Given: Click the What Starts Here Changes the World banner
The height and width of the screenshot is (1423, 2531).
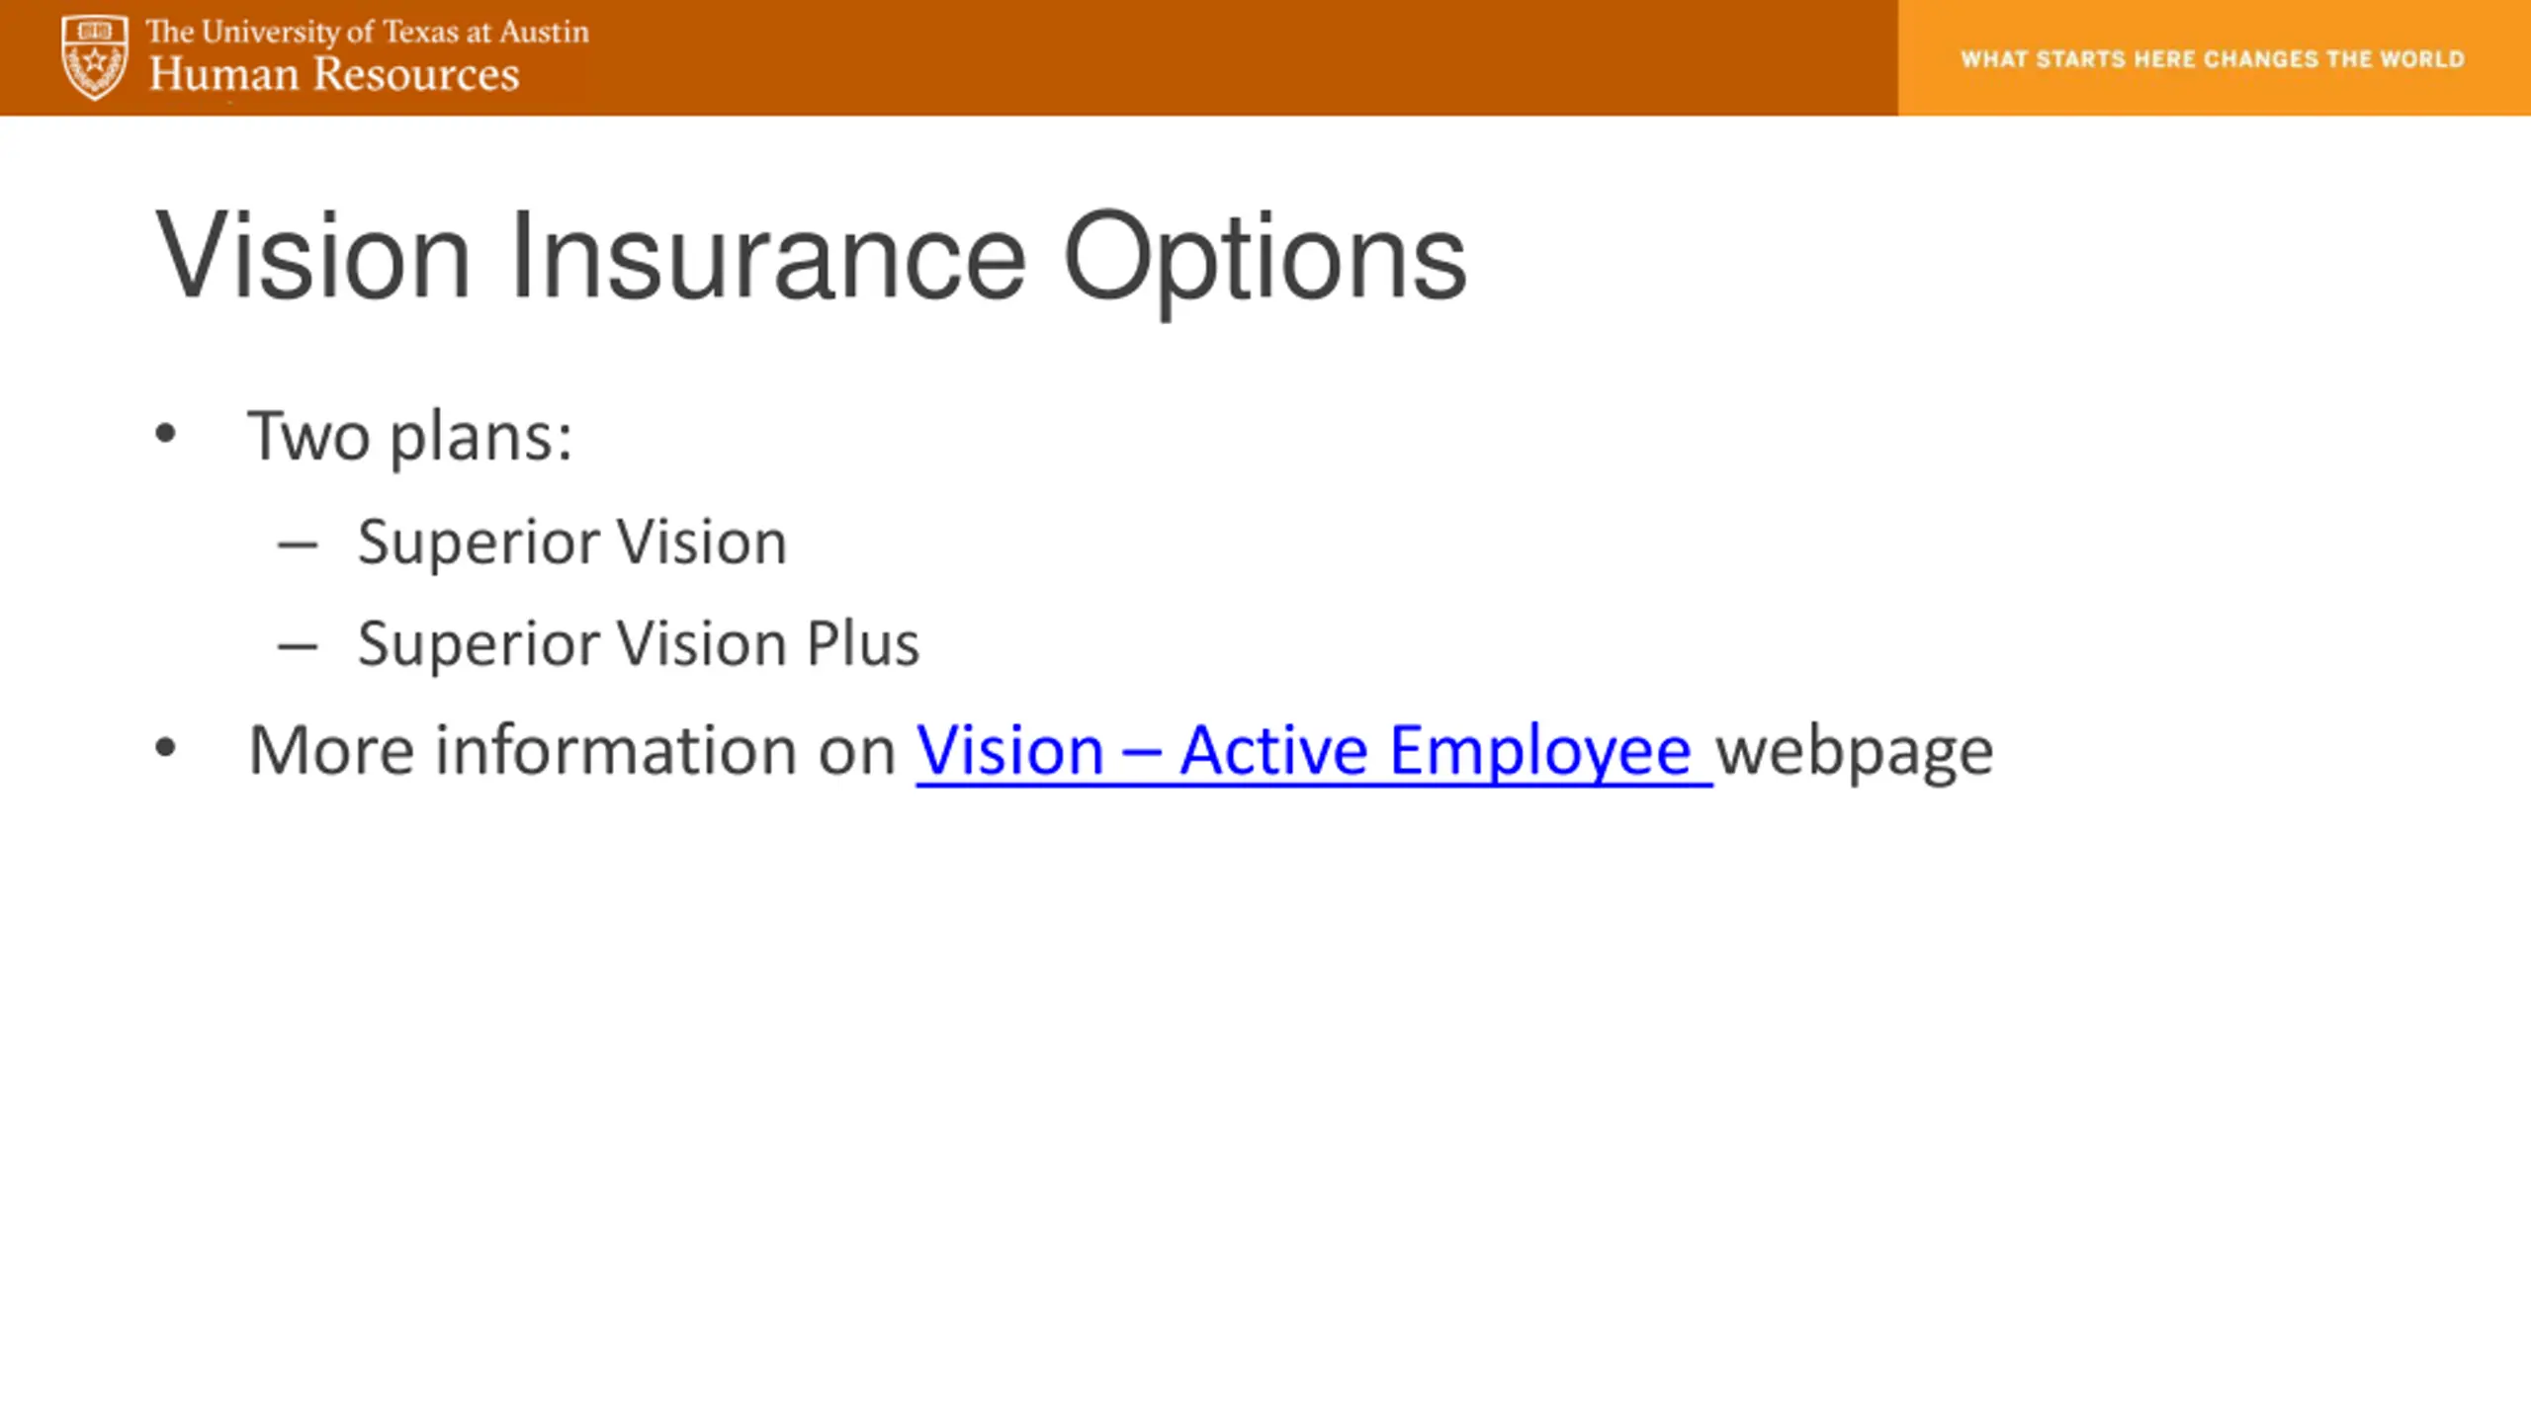Looking at the screenshot, I should [2214, 58].
